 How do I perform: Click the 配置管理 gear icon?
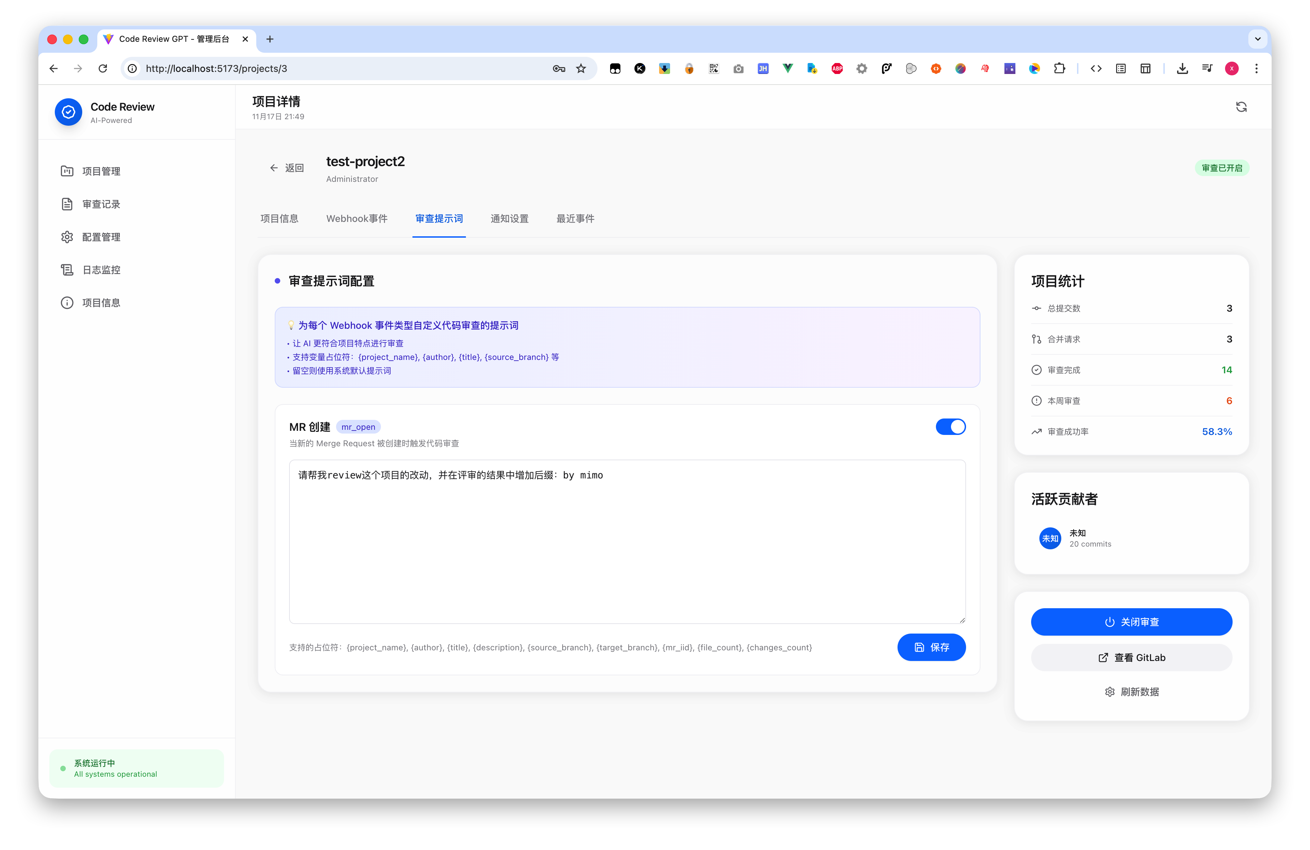tap(67, 237)
